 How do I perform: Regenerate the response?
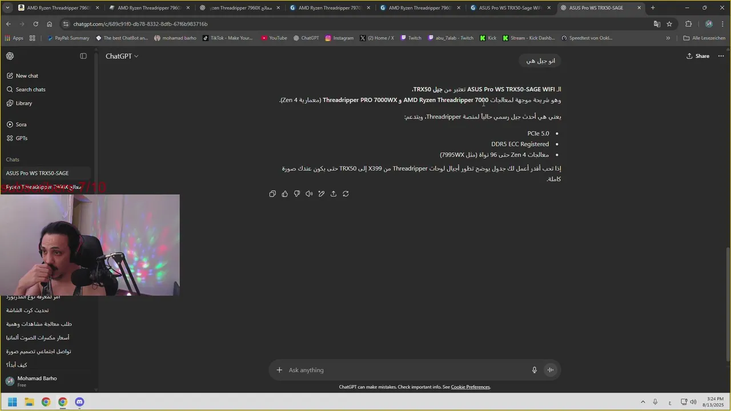click(x=346, y=194)
